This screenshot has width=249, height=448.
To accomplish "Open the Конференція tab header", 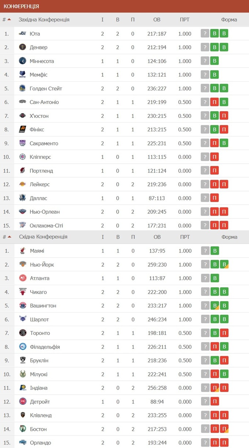I will (21, 6).
